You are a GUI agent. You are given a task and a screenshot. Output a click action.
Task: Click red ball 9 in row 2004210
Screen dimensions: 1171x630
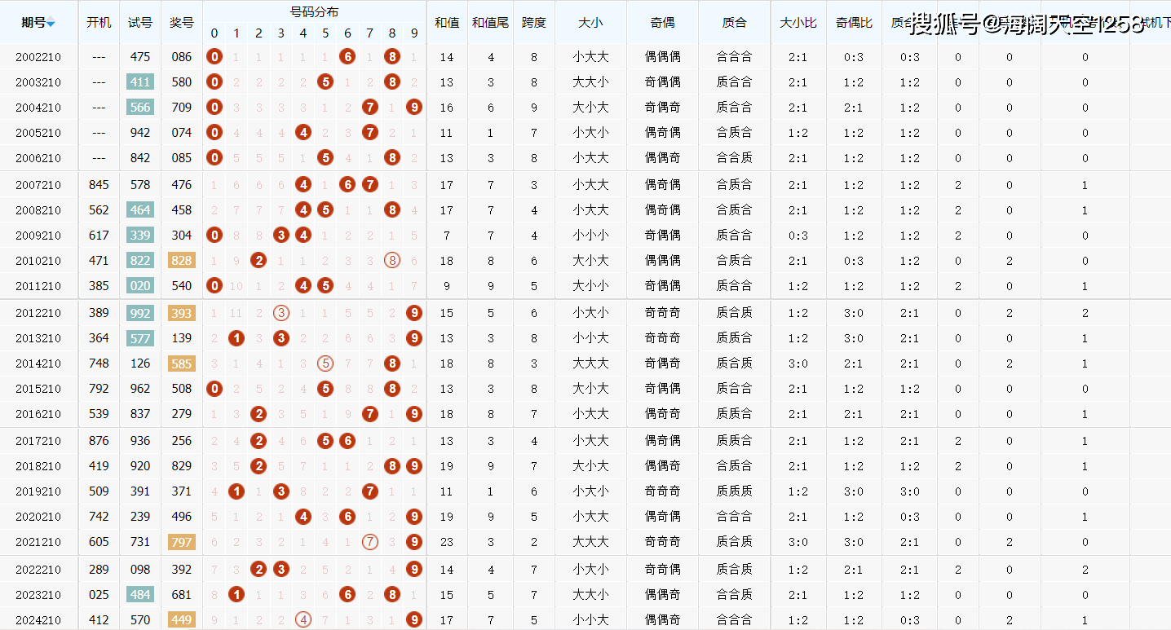click(414, 108)
